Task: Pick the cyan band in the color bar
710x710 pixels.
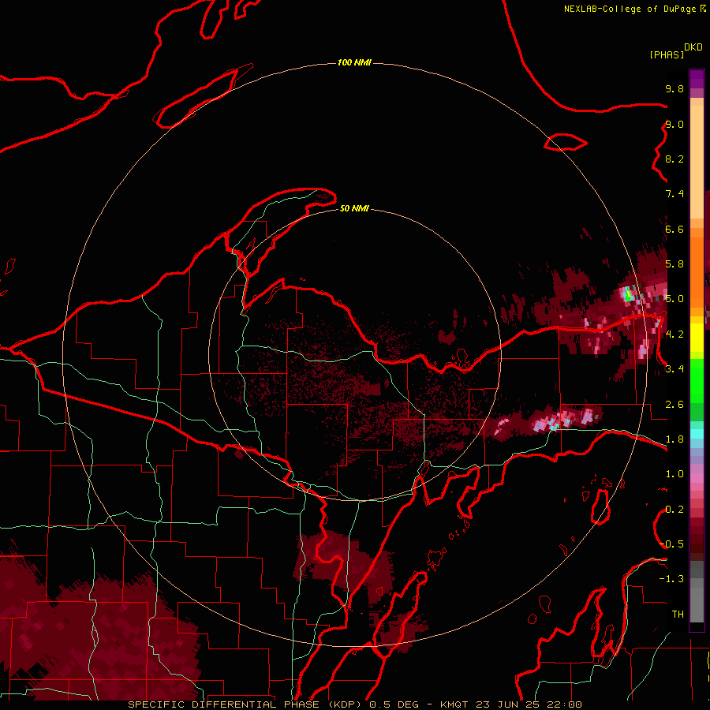Action: (697, 434)
